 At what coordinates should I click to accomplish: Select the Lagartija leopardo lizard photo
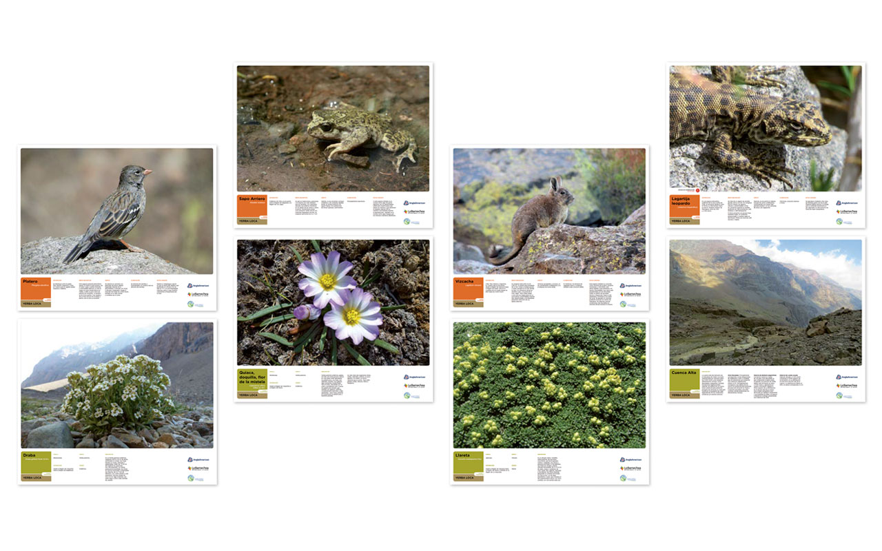point(766,129)
